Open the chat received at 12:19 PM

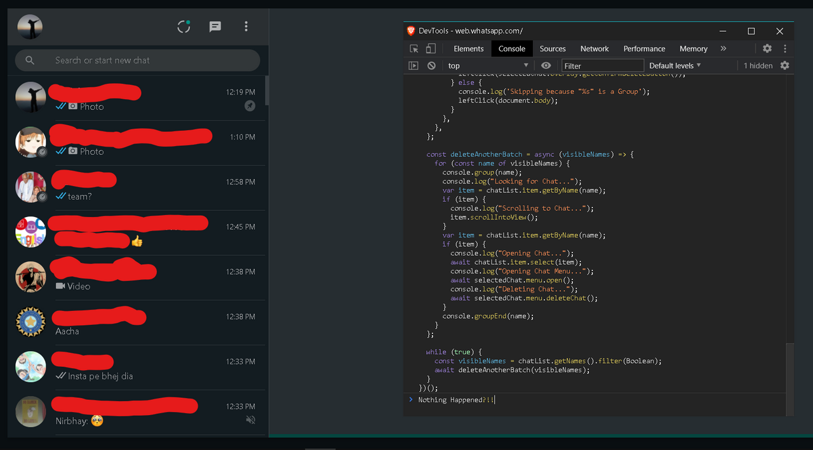coord(136,98)
